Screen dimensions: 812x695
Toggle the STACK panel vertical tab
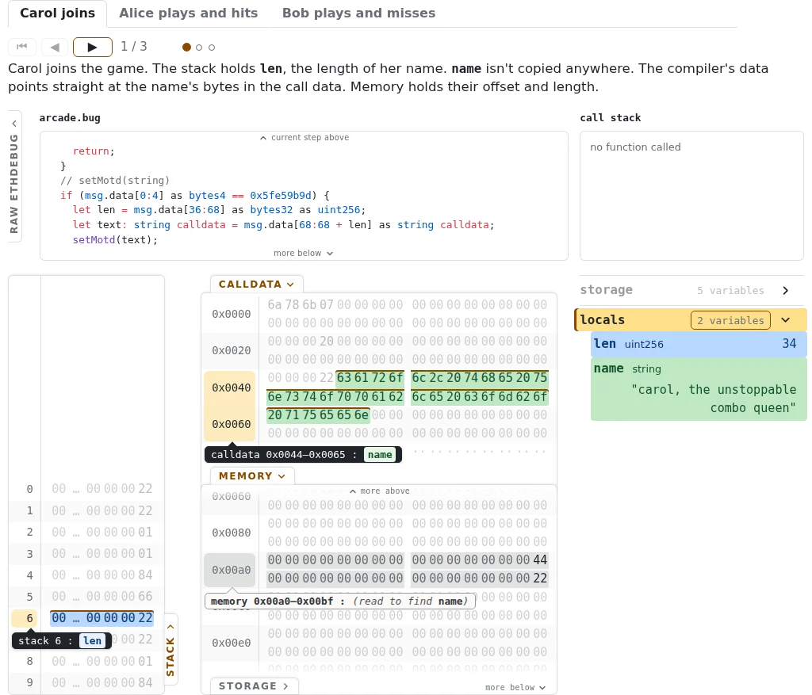[170, 650]
